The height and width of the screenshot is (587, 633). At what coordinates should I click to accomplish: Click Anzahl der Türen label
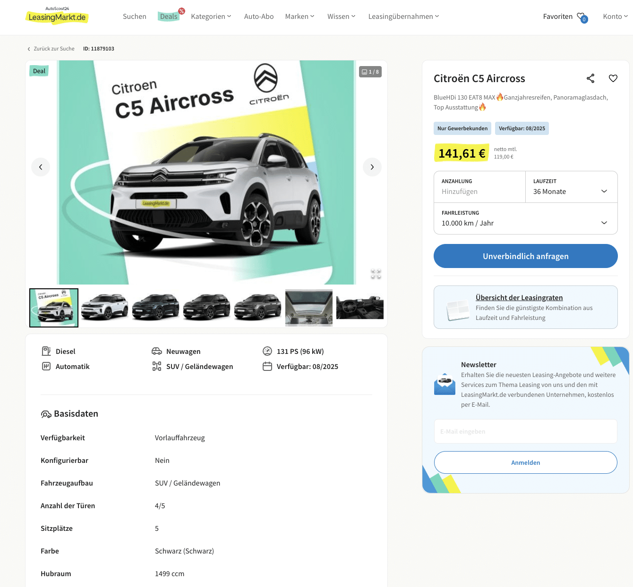click(68, 506)
